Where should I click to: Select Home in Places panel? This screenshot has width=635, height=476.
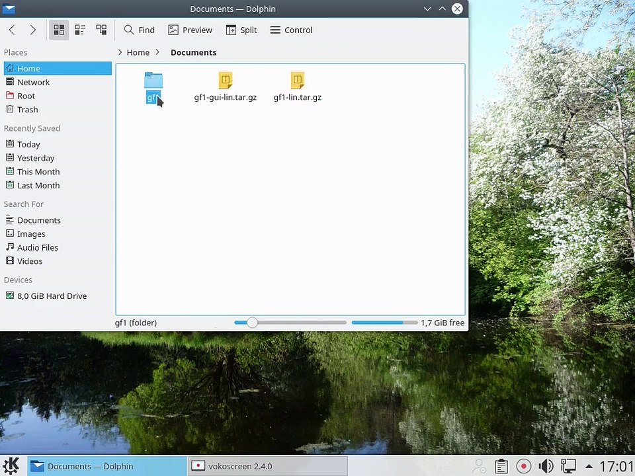click(x=58, y=68)
